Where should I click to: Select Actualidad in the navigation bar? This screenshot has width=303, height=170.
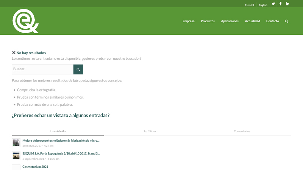click(252, 21)
